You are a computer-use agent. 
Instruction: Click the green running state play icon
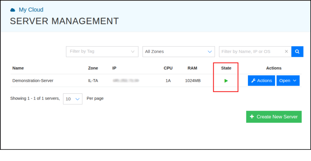click(226, 81)
